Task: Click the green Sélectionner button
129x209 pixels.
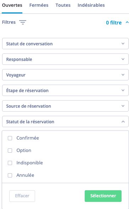Action: [103, 196]
